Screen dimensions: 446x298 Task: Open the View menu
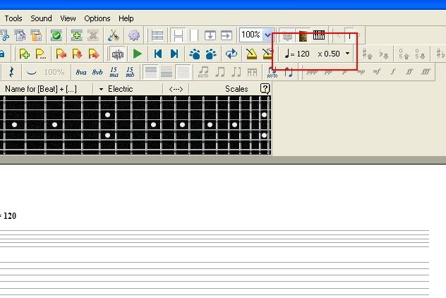click(68, 18)
